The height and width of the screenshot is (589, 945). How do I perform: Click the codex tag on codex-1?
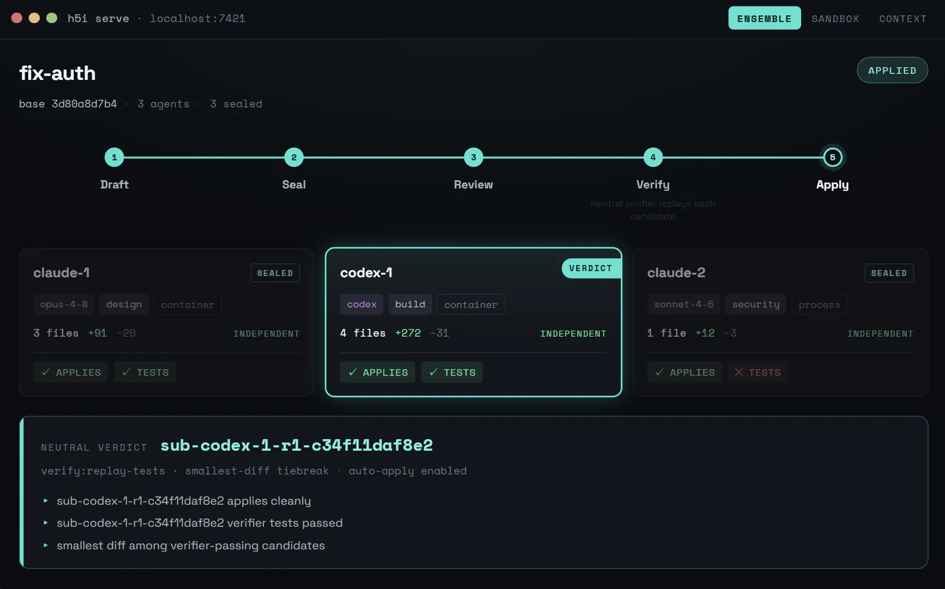362,304
